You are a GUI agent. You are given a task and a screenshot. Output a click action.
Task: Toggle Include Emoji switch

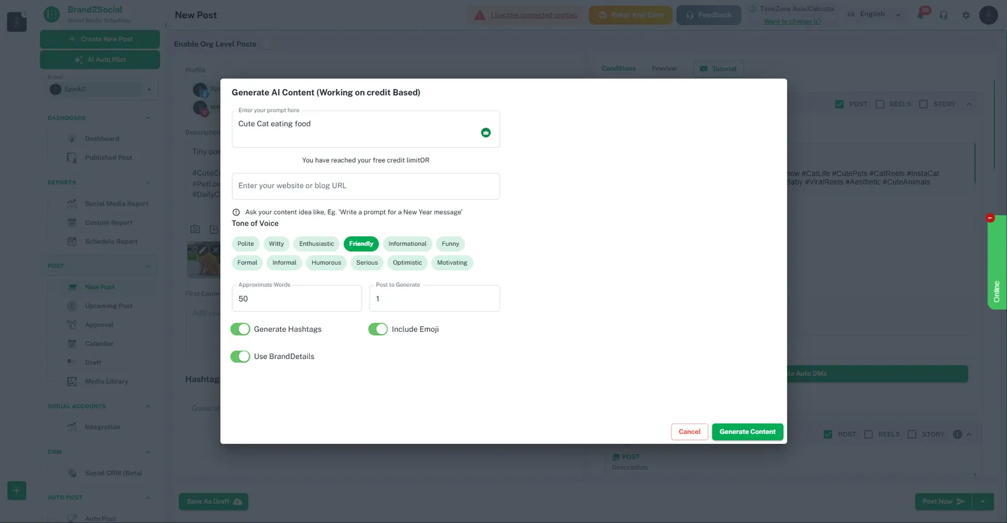pyautogui.click(x=378, y=329)
